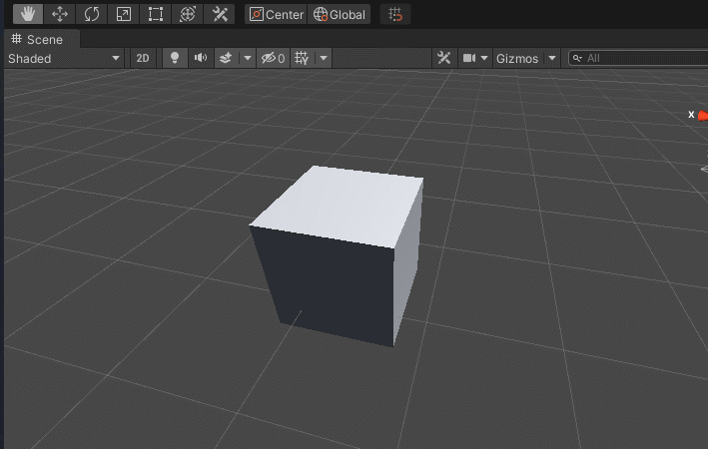The image size is (708, 449).
Task: Select the Hand view tool
Action: click(28, 14)
